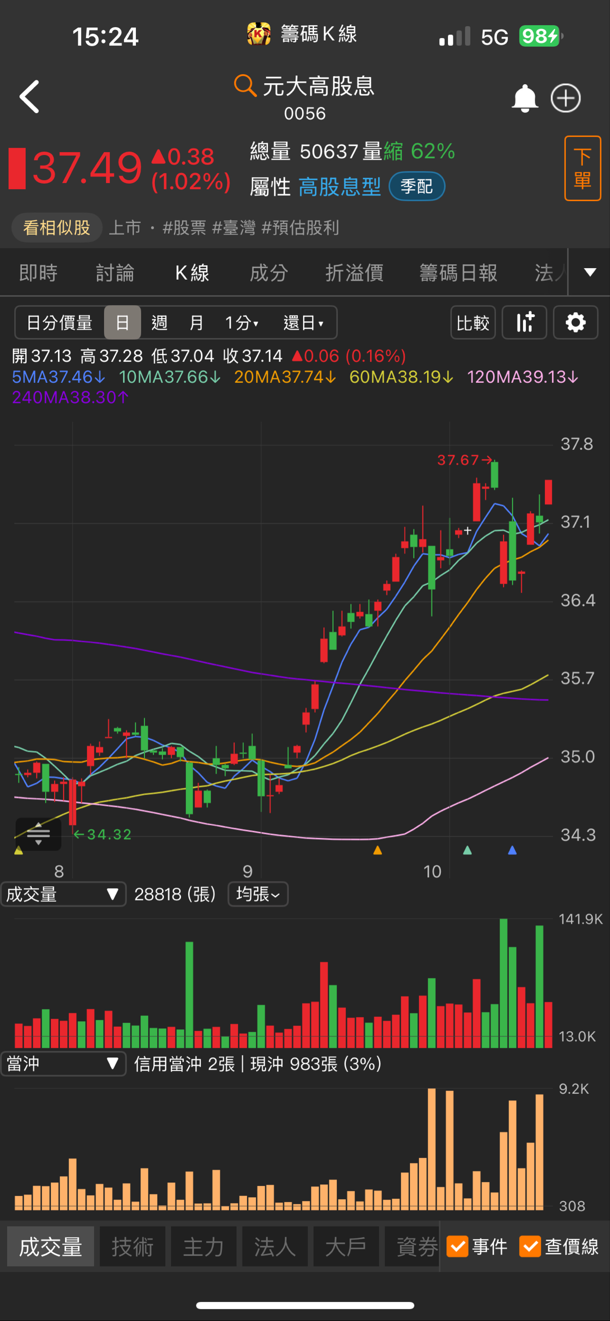
Task: Select the bottom 資券 tab
Action: (x=412, y=1246)
